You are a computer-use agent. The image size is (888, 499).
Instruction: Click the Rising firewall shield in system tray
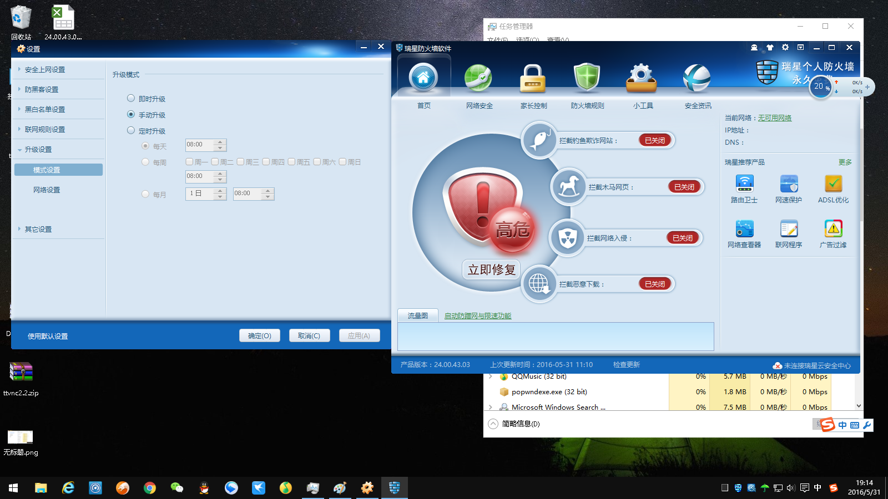pos(738,488)
